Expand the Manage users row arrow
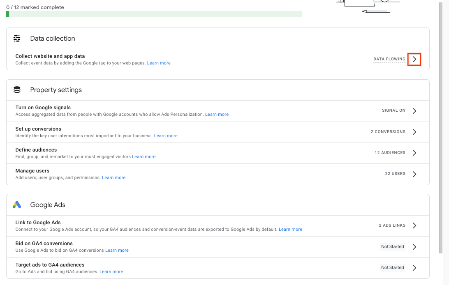Image resolution: width=449 pixels, height=285 pixels. 414,174
